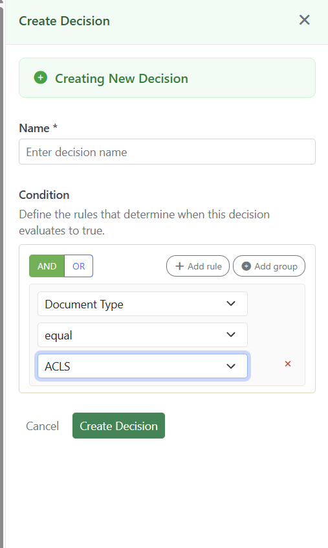Open the Document Type field dropdown
Viewport: 328px width, 548px height.
[142, 304]
